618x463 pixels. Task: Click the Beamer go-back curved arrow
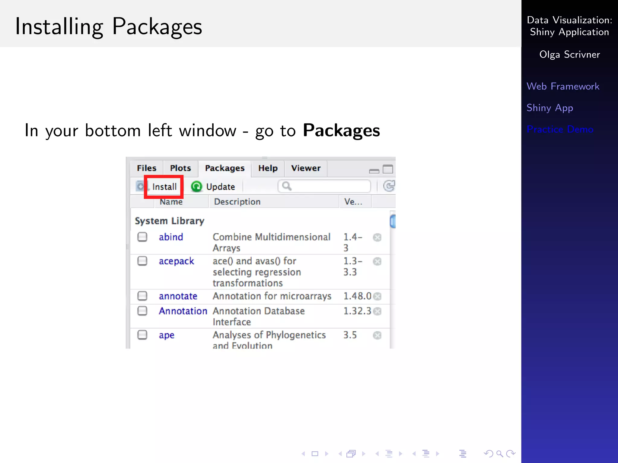488,454
